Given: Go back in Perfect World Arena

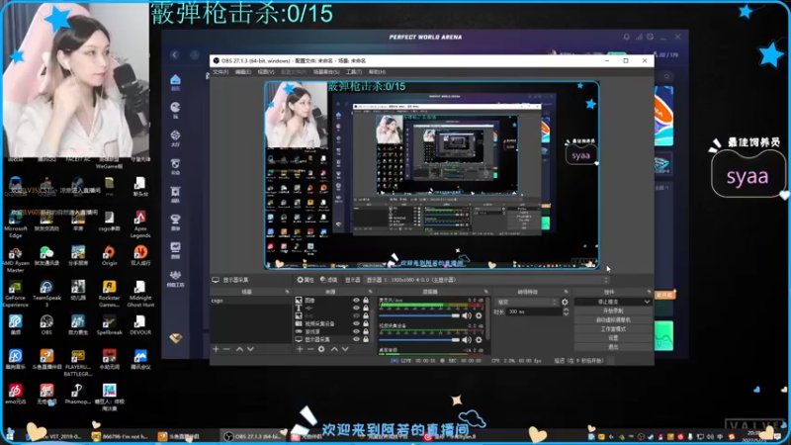Looking at the screenshot, I should 175,55.
